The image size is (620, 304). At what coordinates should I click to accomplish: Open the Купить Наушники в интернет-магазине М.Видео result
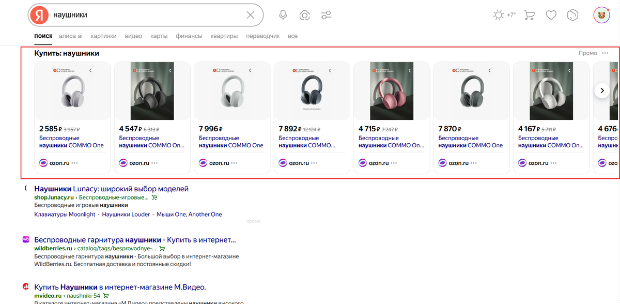coord(120,287)
